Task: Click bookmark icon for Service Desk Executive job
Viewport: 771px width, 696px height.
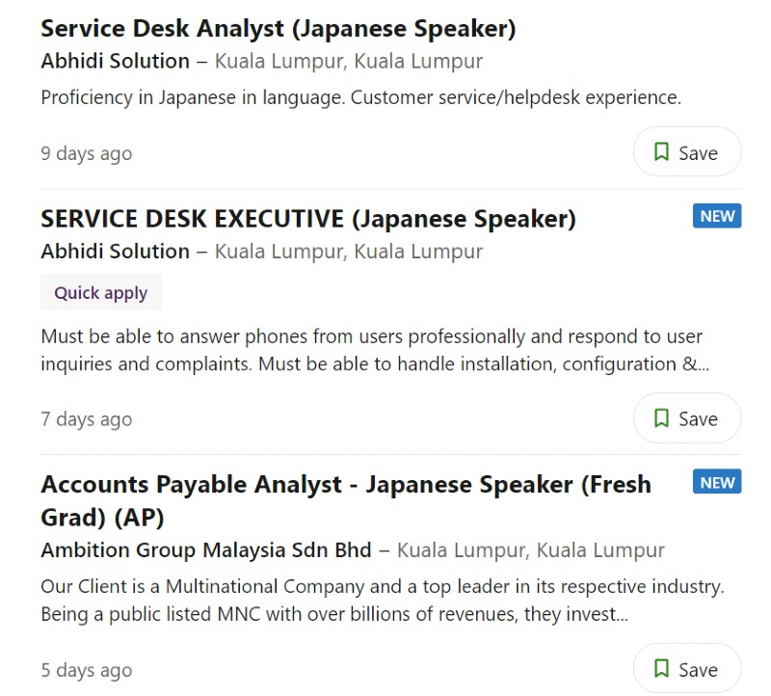Action: pyautogui.click(x=661, y=418)
